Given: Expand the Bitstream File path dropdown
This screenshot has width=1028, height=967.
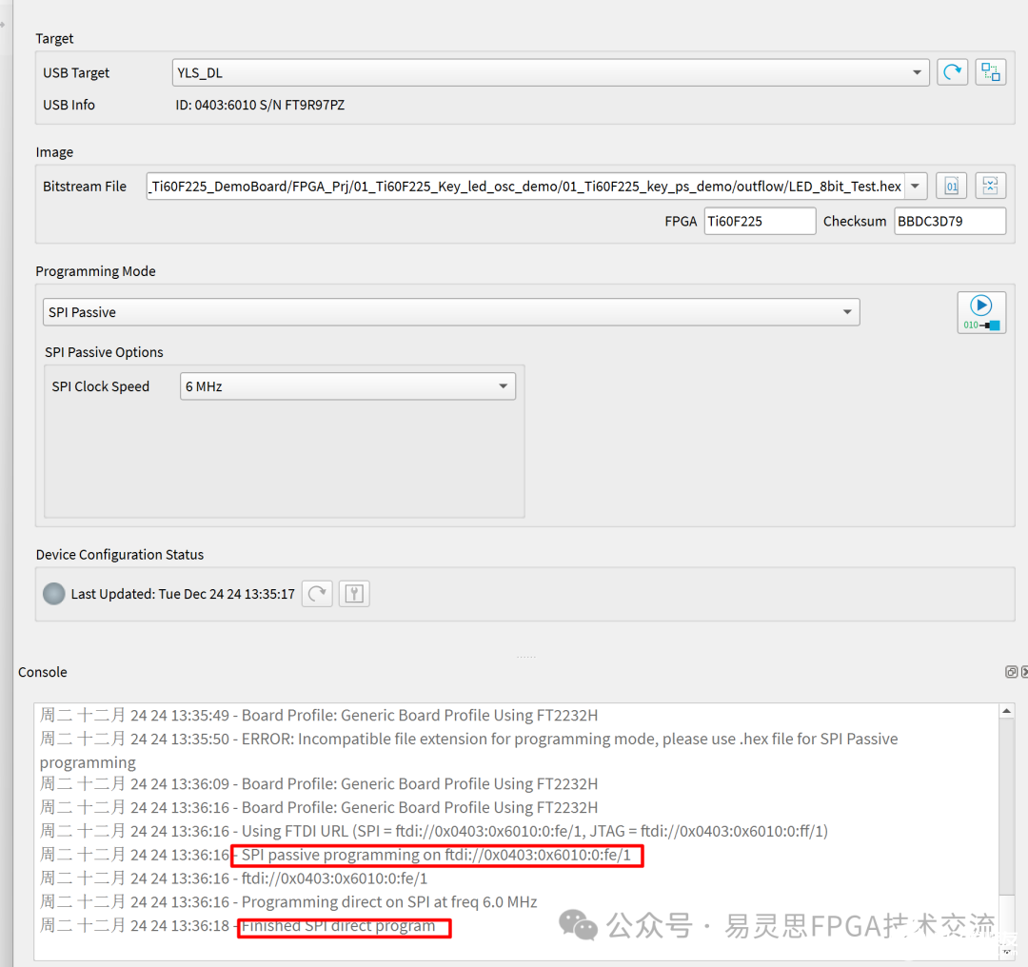Looking at the screenshot, I should 916,186.
